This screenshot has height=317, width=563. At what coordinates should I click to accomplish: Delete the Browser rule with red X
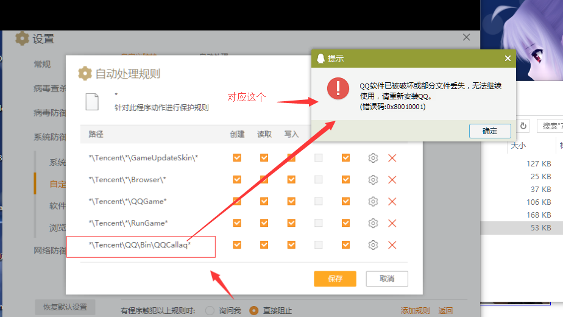pos(392,180)
